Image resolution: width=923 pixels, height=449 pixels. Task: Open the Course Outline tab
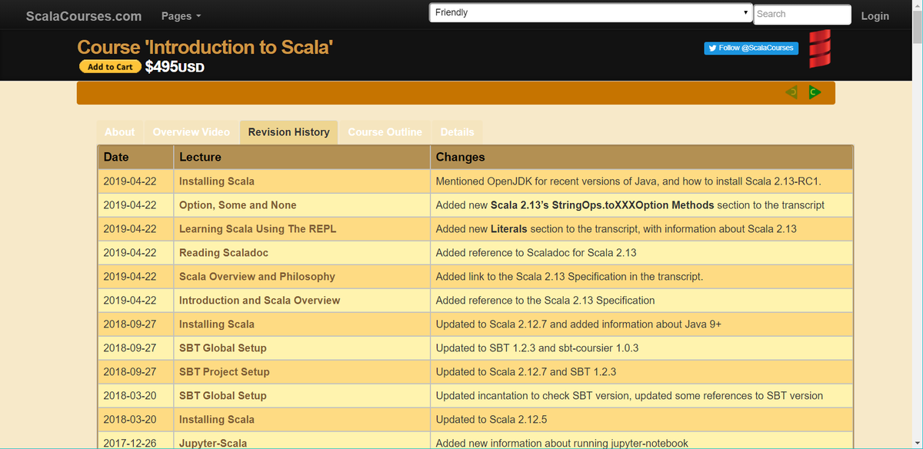pos(385,132)
